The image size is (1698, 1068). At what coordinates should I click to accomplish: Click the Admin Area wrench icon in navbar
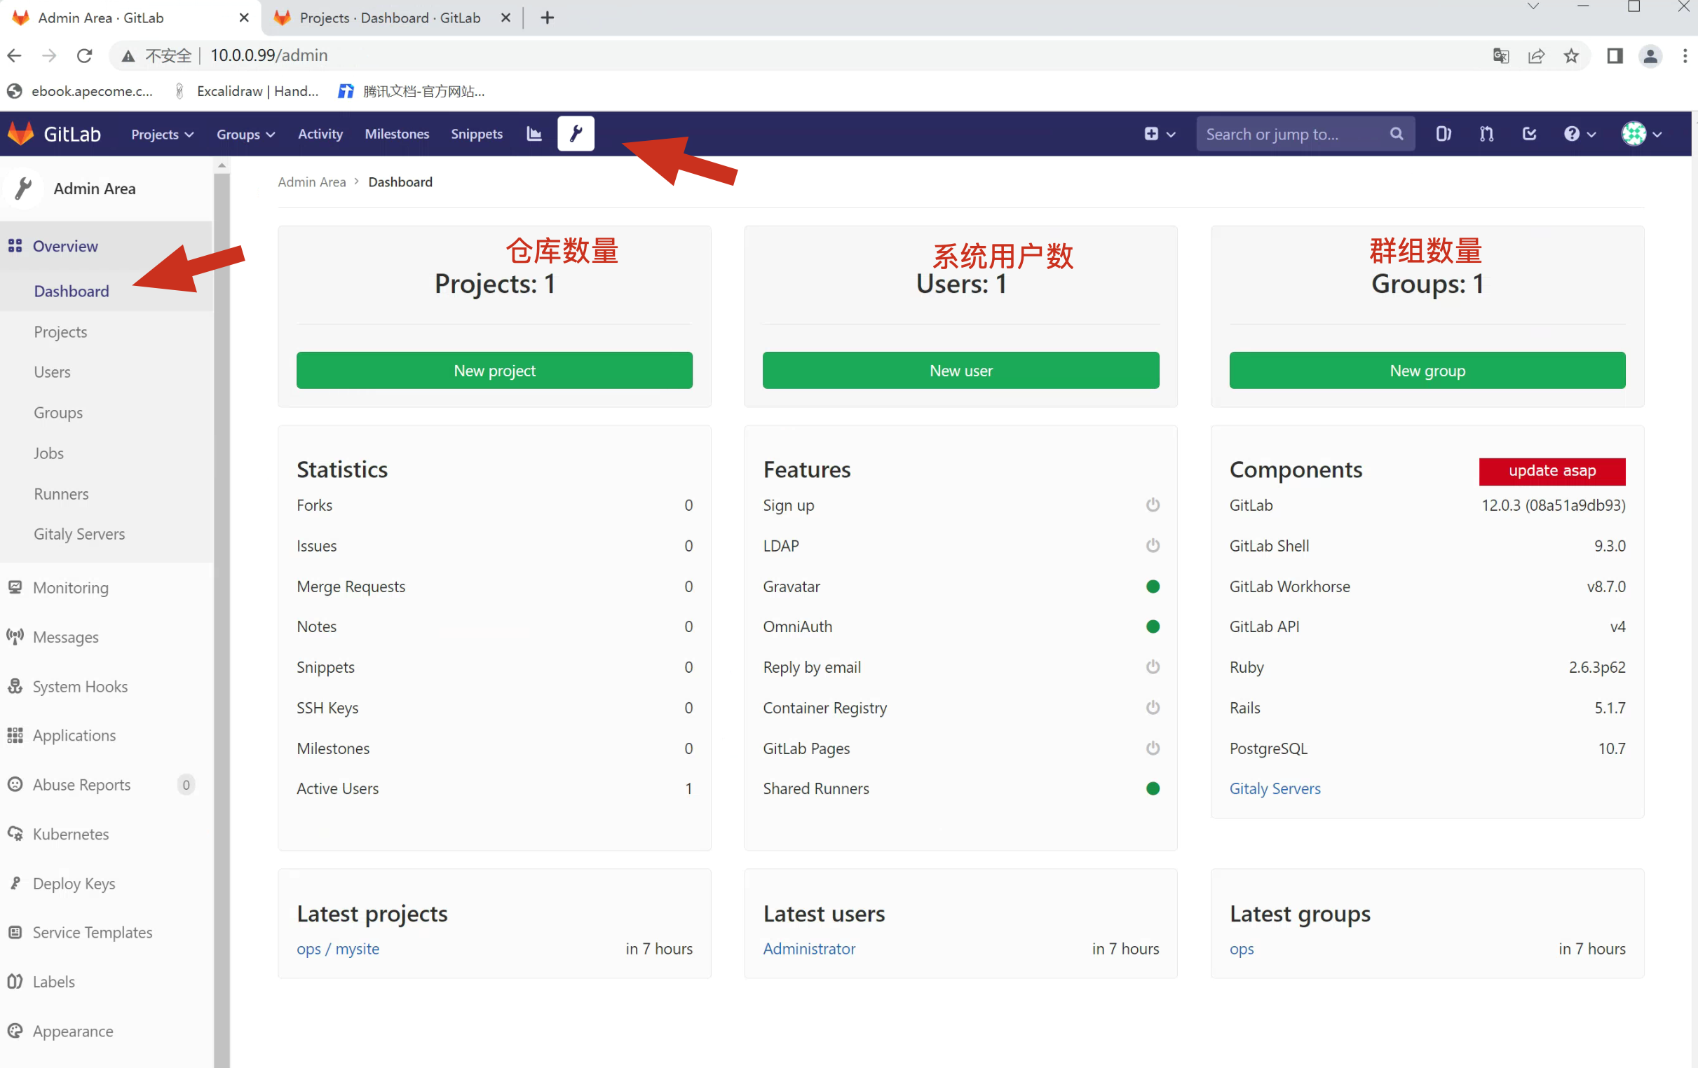pos(576,134)
